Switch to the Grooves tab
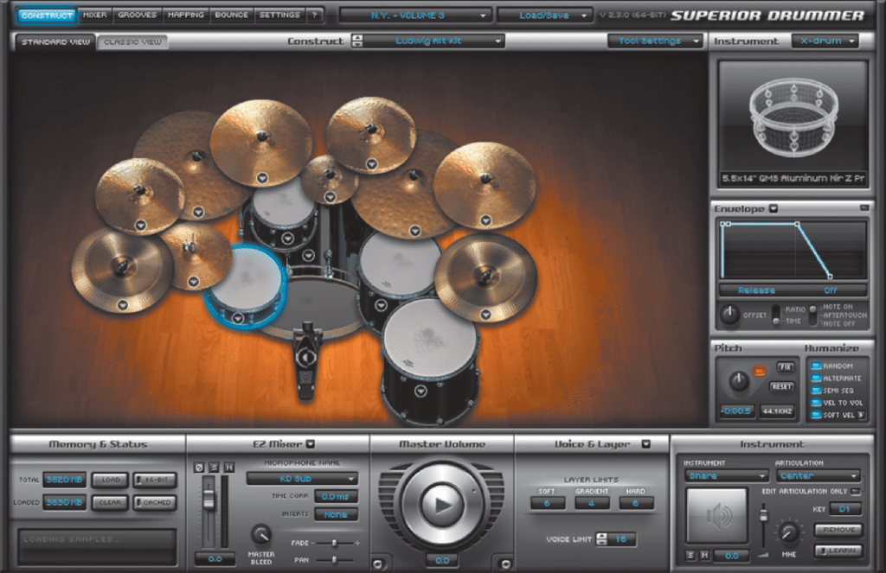The image size is (886, 573). coord(138,15)
